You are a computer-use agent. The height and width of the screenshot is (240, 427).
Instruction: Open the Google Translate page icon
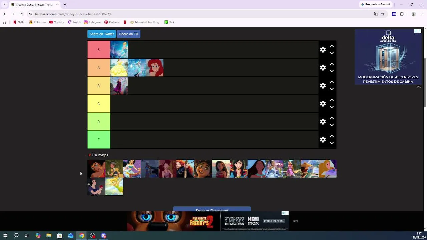pos(376,14)
